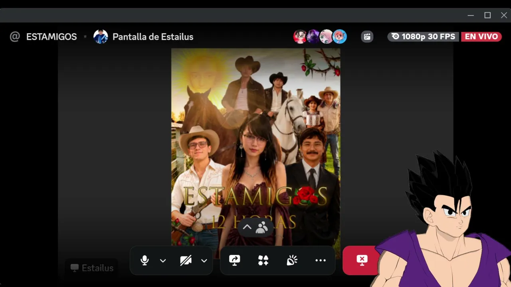Open the soundboard party horn icon
This screenshot has height=287, width=511.
[x=292, y=261]
